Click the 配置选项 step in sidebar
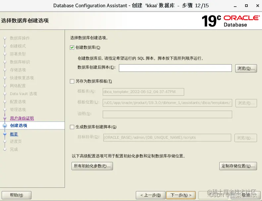This screenshot has width=262, height=201. point(18,102)
